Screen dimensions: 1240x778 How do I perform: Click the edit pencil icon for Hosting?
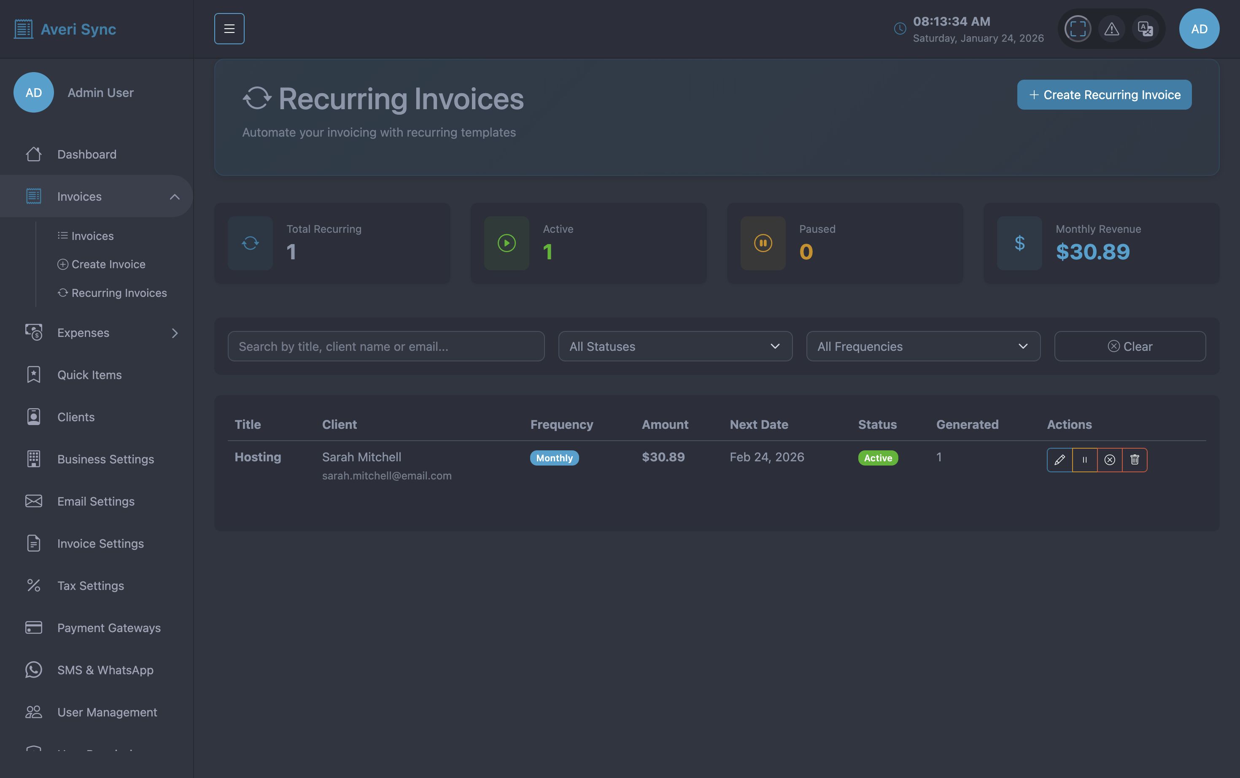(x=1059, y=460)
